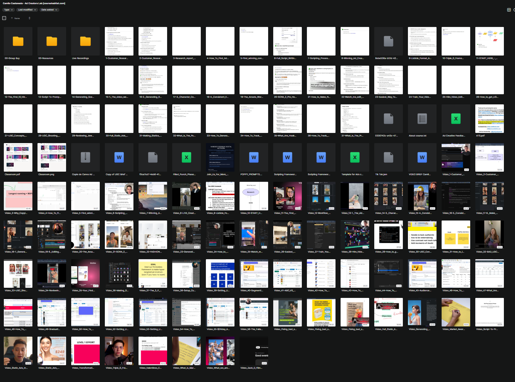515x382 pixels.
Task: Select file name Video_Script-To-Pr
Action: click(x=487, y=329)
